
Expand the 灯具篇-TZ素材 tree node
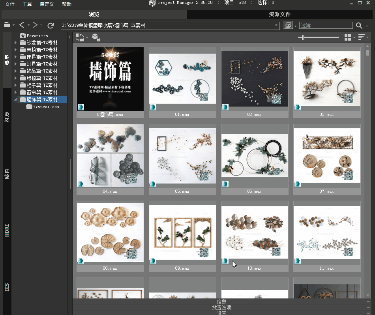[x=16, y=64]
